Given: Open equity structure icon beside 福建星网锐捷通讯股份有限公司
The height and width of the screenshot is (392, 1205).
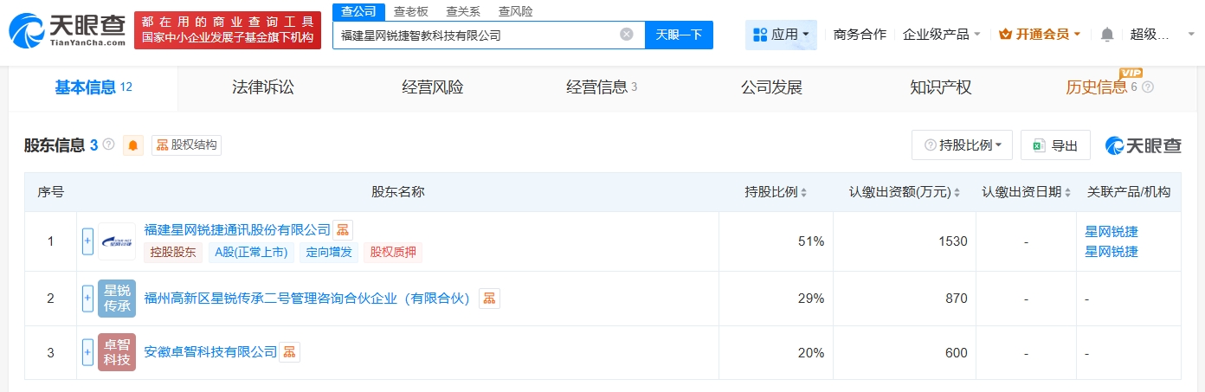Looking at the screenshot, I should 343,230.
